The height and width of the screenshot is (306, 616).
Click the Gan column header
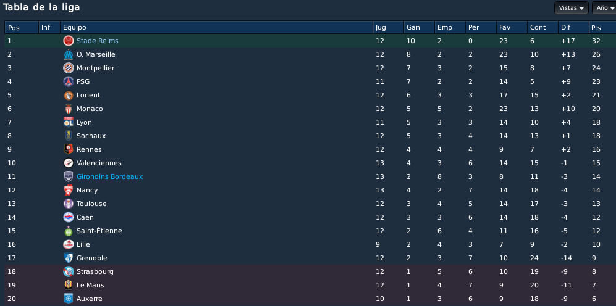pos(419,28)
